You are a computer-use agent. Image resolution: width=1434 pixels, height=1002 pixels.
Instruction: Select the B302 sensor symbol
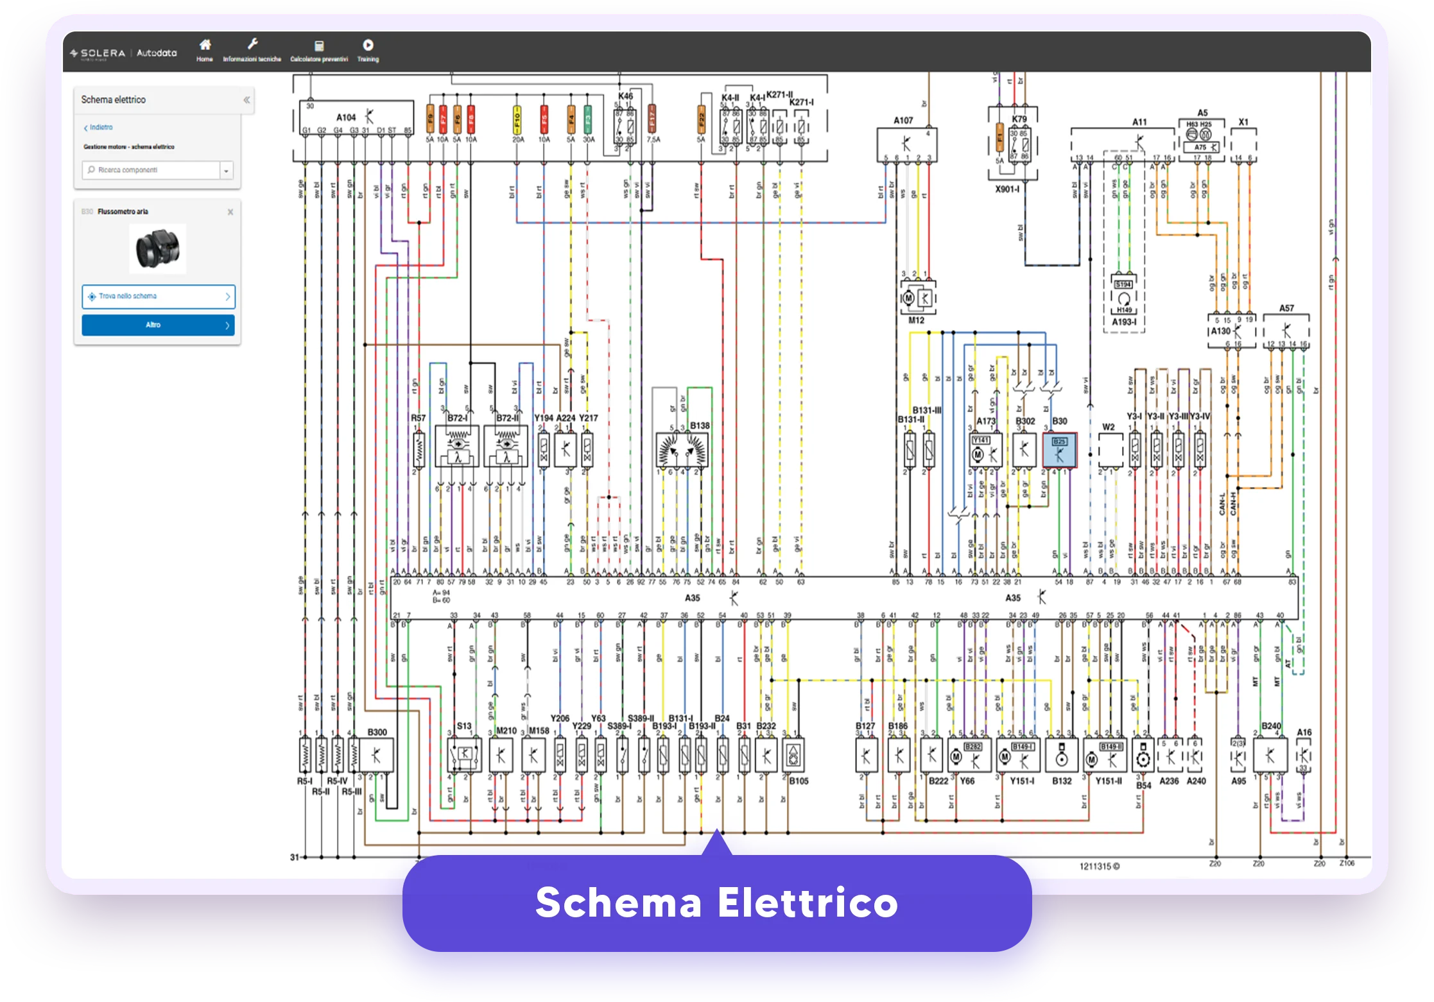[1024, 450]
